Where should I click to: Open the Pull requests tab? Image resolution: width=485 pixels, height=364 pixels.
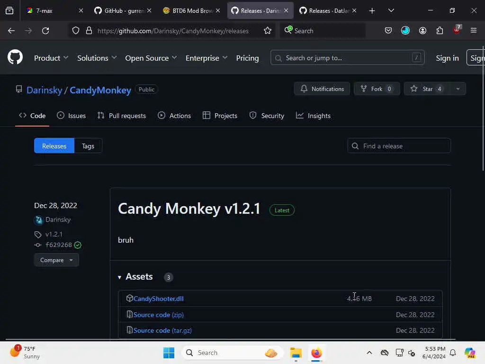[x=122, y=116]
